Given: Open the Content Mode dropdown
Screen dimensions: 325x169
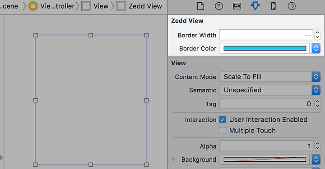Looking at the screenshot, I should click(x=269, y=77).
